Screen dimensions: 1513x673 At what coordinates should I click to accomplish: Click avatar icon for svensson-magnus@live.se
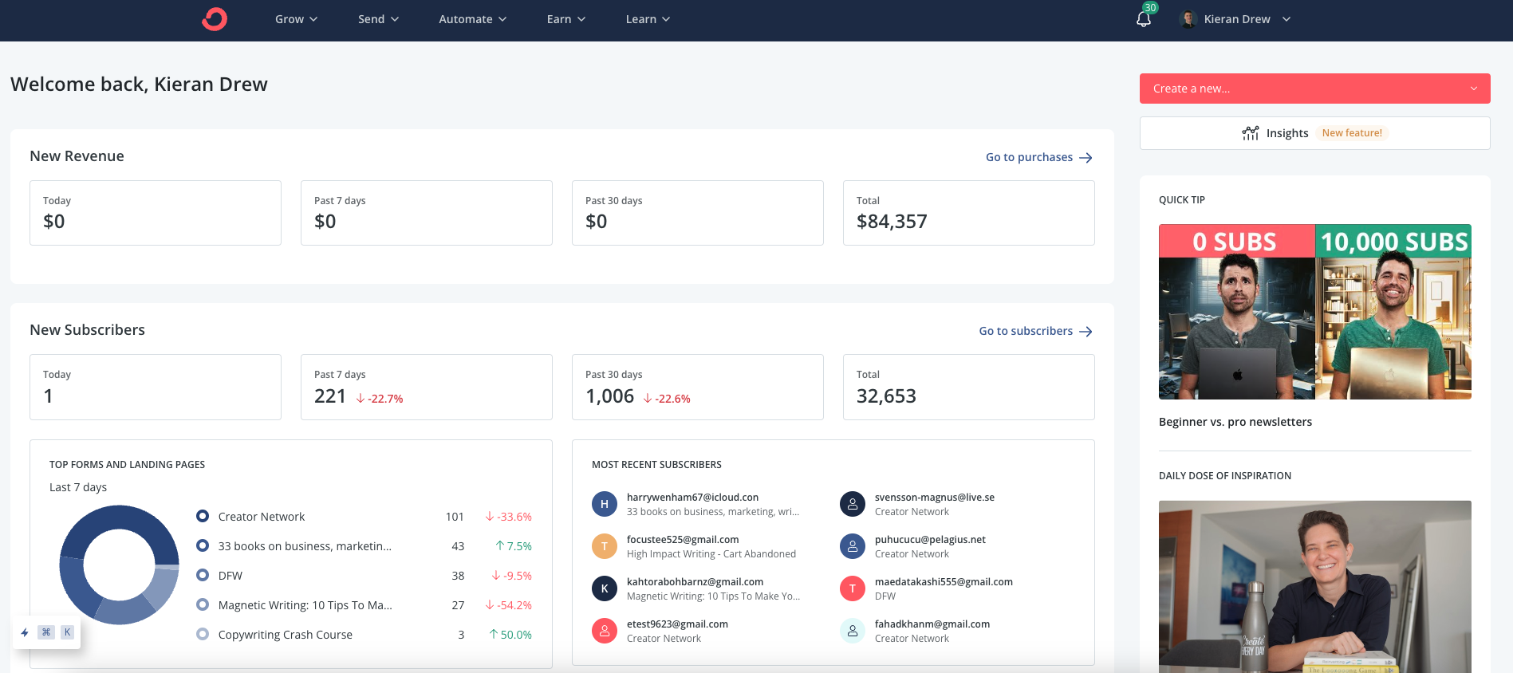852,504
